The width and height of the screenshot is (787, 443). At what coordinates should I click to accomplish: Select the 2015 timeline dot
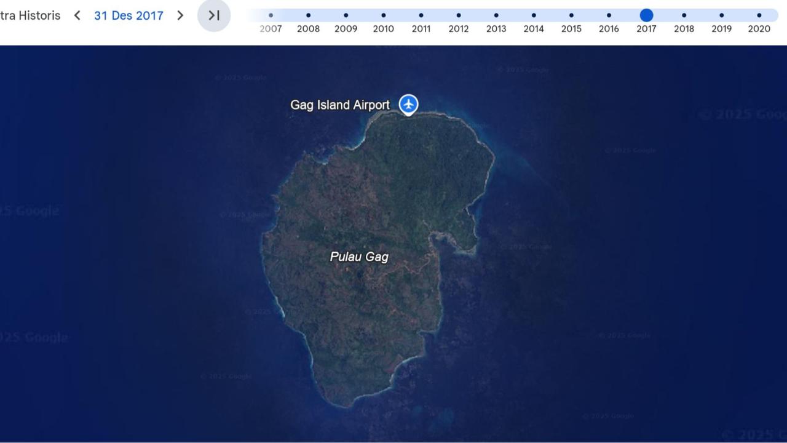571,15
